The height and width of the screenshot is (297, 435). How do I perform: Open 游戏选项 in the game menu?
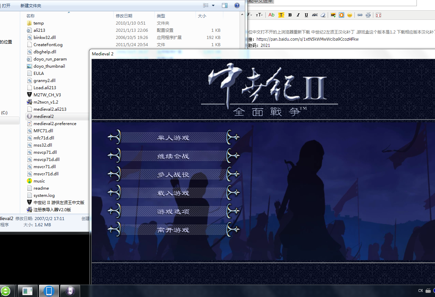[173, 212]
